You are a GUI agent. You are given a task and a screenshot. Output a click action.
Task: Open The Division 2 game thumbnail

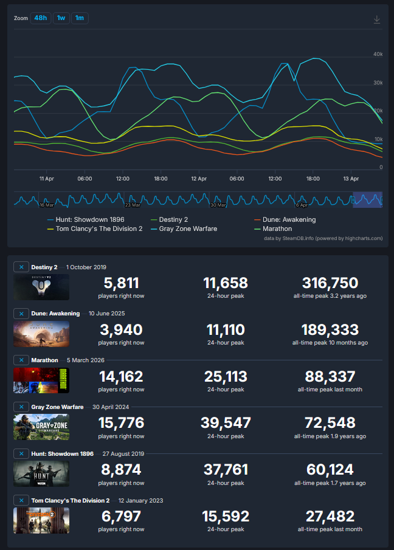tap(41, 521)
